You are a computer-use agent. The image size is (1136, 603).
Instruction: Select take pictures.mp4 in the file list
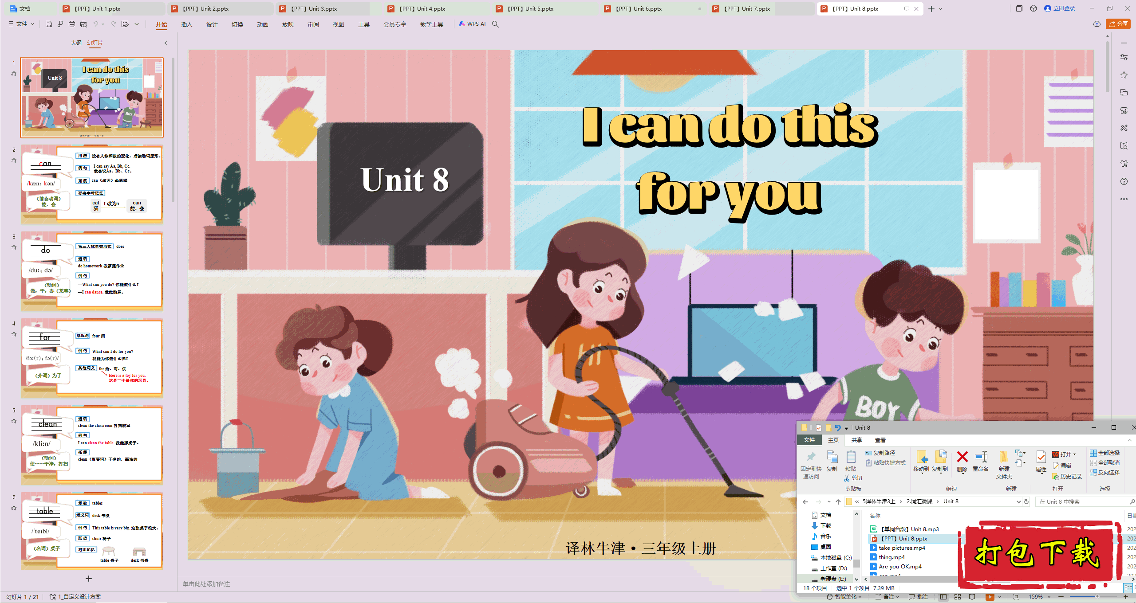pyautogui.click(x=902, y=548)
